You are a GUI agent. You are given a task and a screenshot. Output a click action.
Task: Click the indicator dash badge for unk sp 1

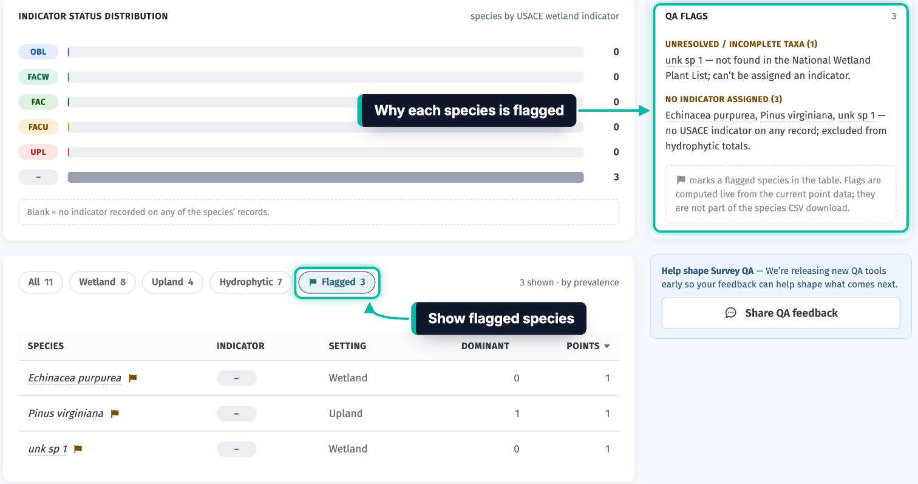[x=237, y=449]
